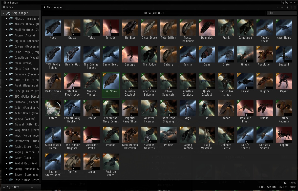The height and width of the screenshot is (191, 298).
Task: Click the 69 Items count text
Action: click(x=290, y=183)
